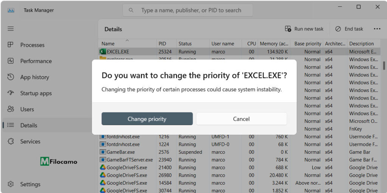Click the GameBar.exe process icon
The height and width of the screenshot is (193, 387).
(x=103, y=152)
